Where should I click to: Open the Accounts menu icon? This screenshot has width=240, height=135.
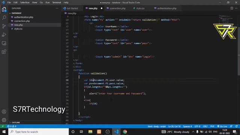click(x=4, y=112)
